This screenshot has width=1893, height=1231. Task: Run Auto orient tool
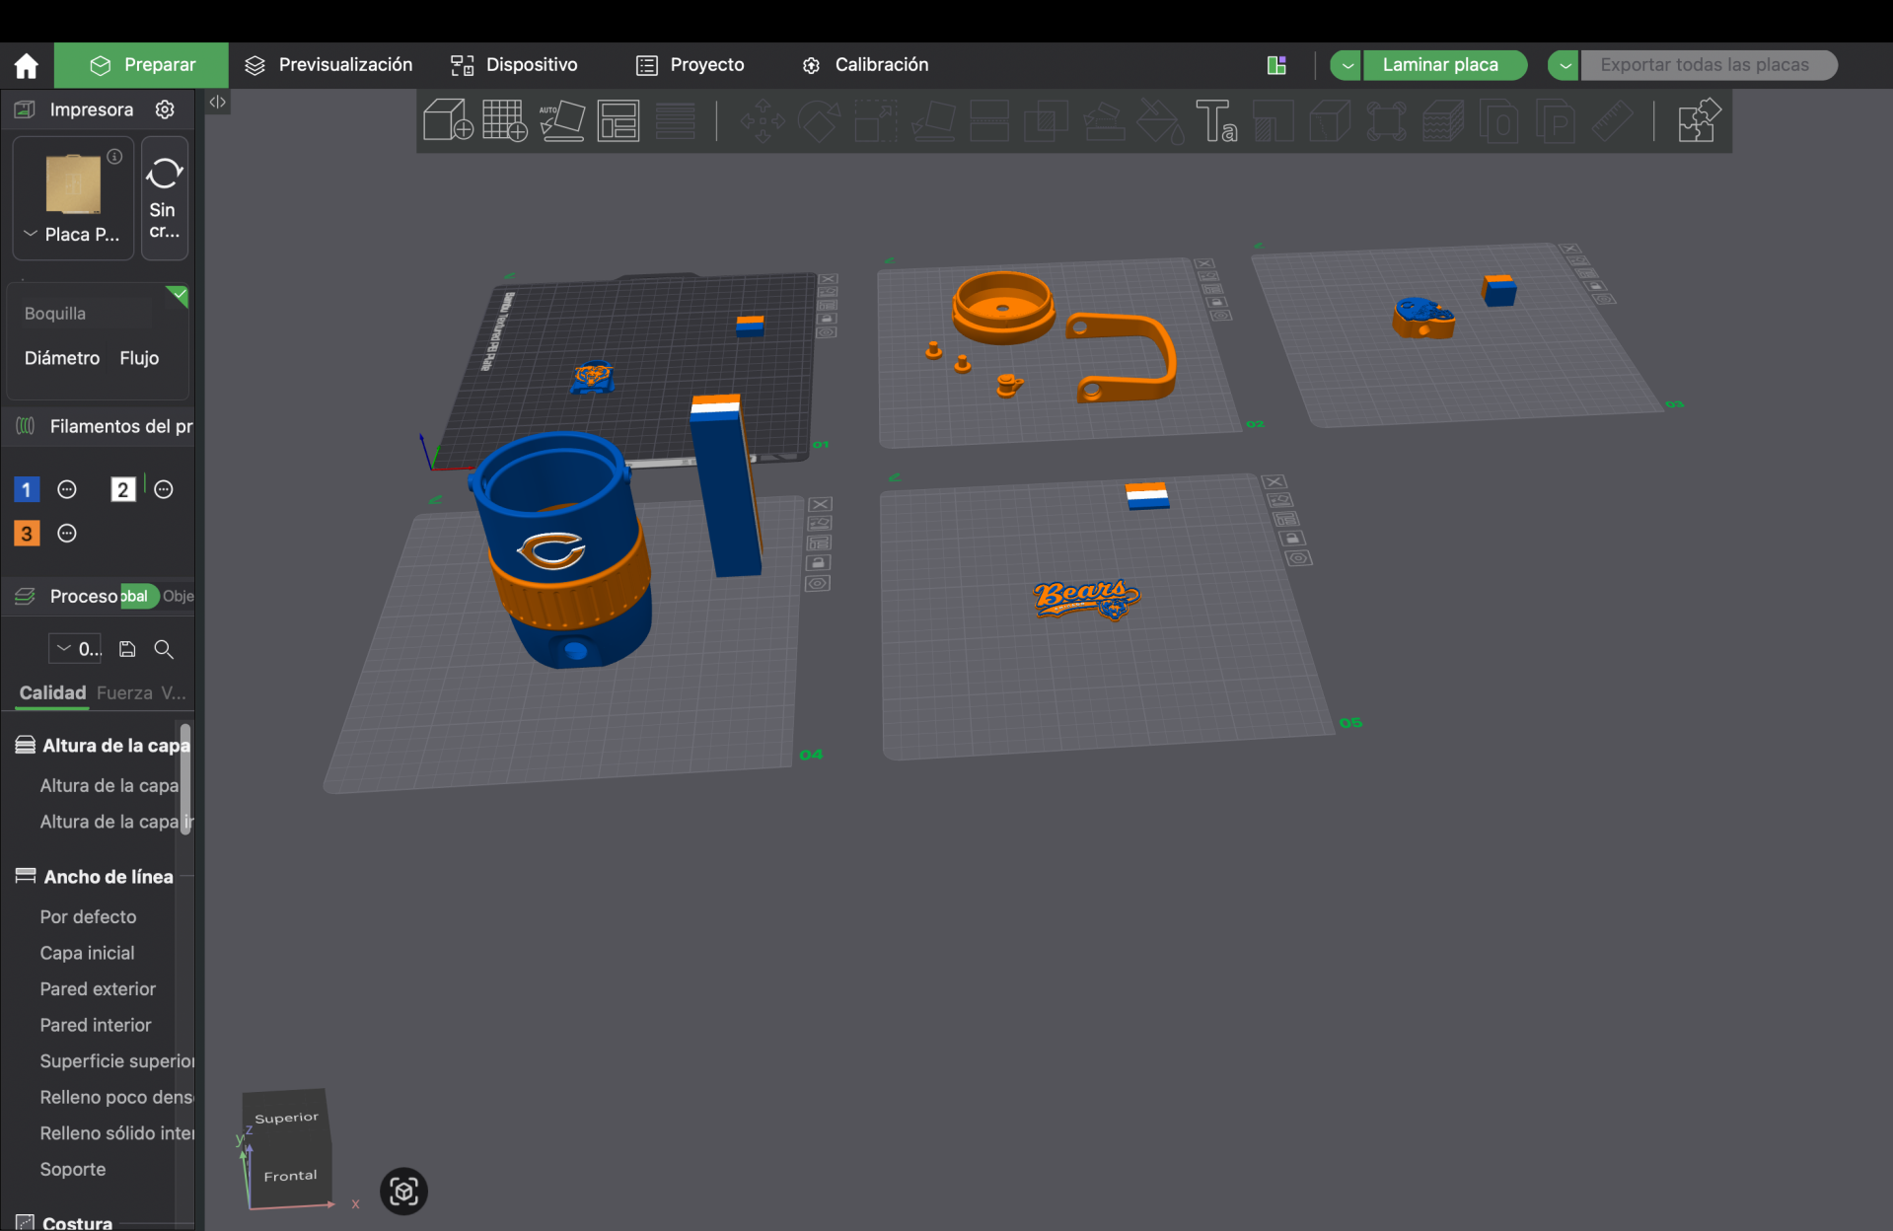pos(562,120)
